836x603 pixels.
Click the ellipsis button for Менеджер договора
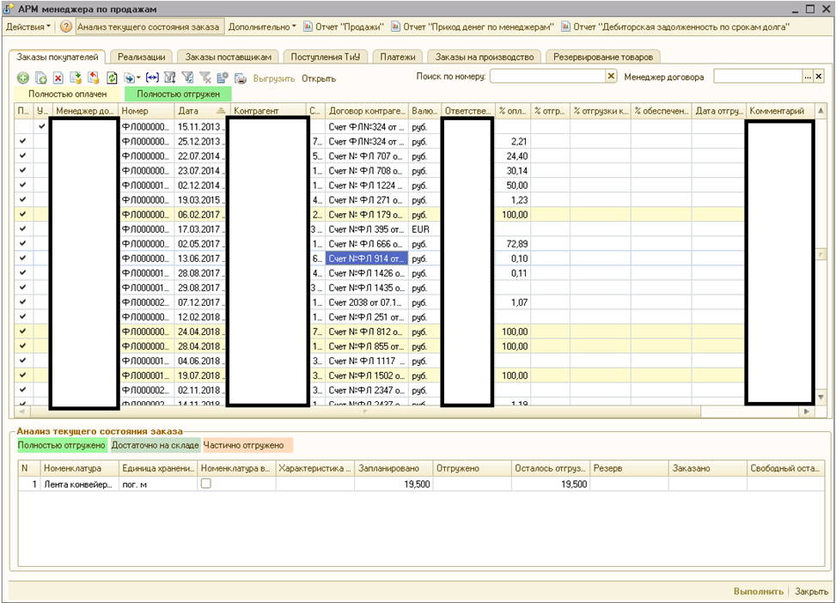(x=807, y=77)
